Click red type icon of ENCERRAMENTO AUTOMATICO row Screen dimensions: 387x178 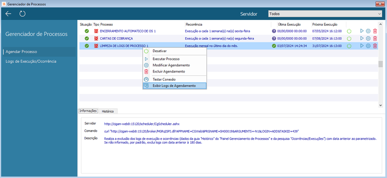(x=96, y=31)
